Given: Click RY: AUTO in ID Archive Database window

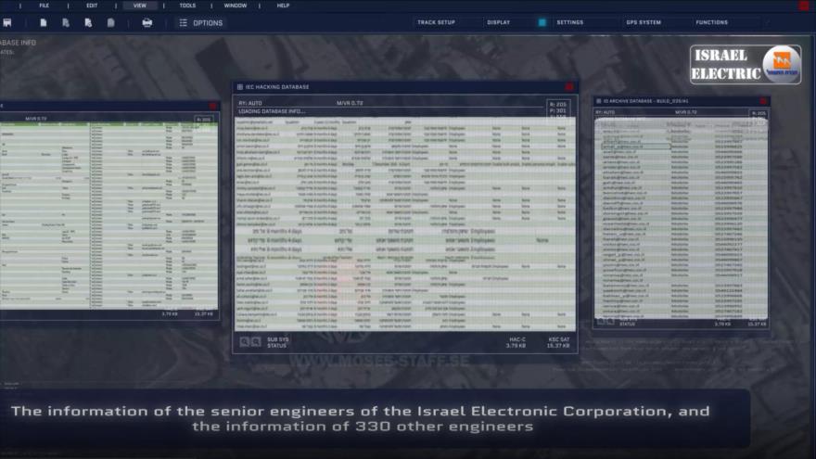Looking at the screenshot, I should 606,112.
